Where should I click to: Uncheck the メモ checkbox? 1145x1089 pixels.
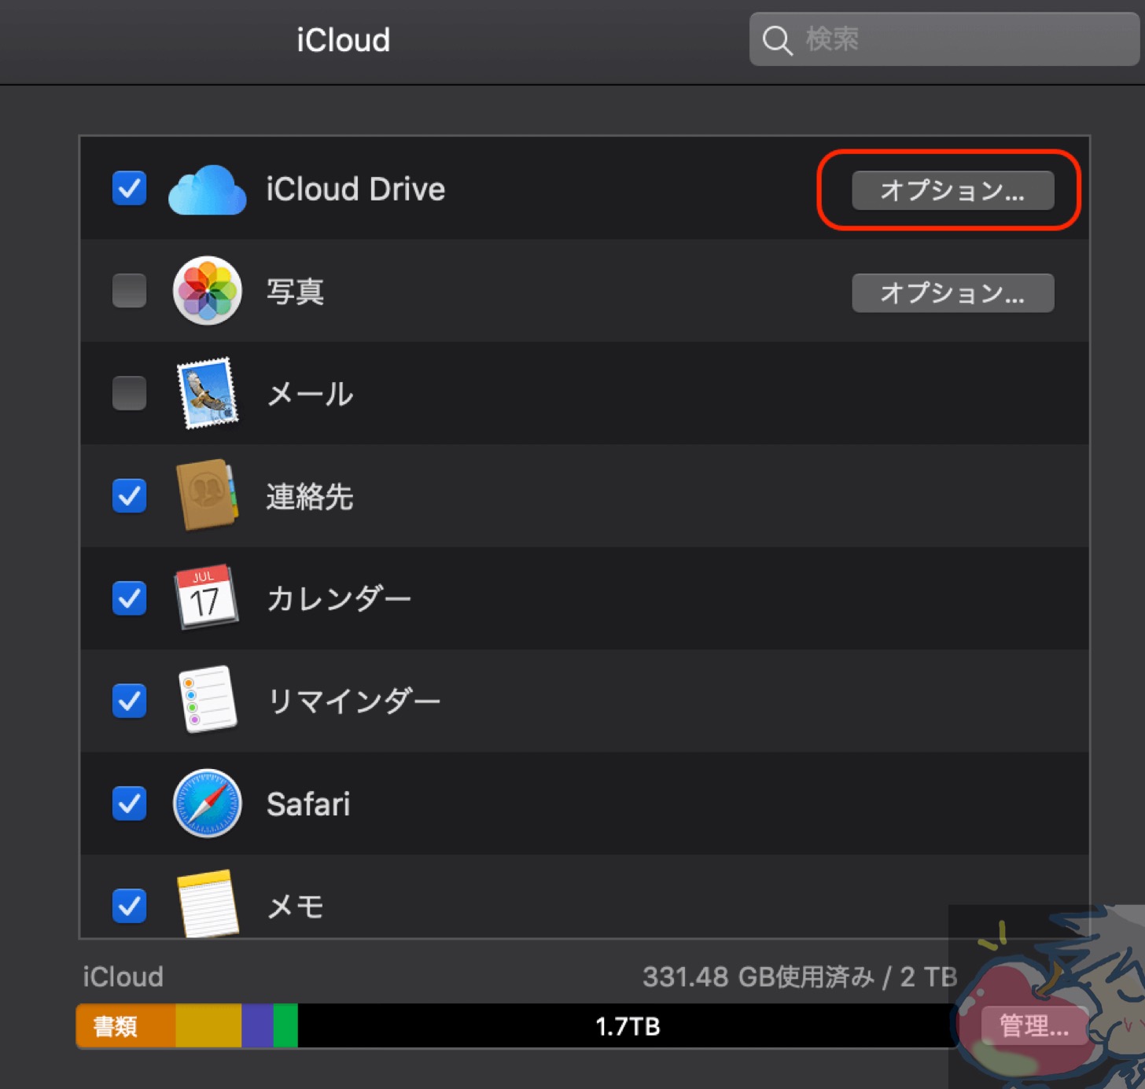129,906
